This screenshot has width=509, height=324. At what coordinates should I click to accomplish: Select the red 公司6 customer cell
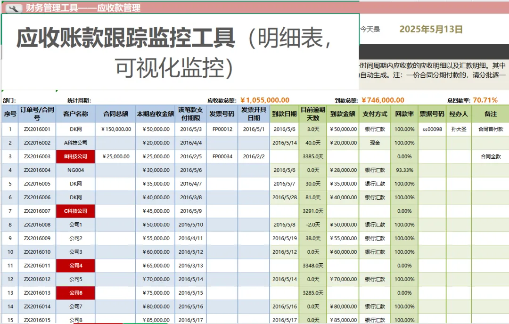pos(75,292)
